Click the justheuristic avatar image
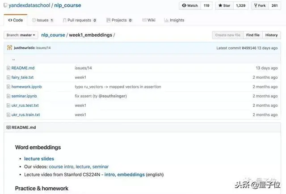 point(9,48)
